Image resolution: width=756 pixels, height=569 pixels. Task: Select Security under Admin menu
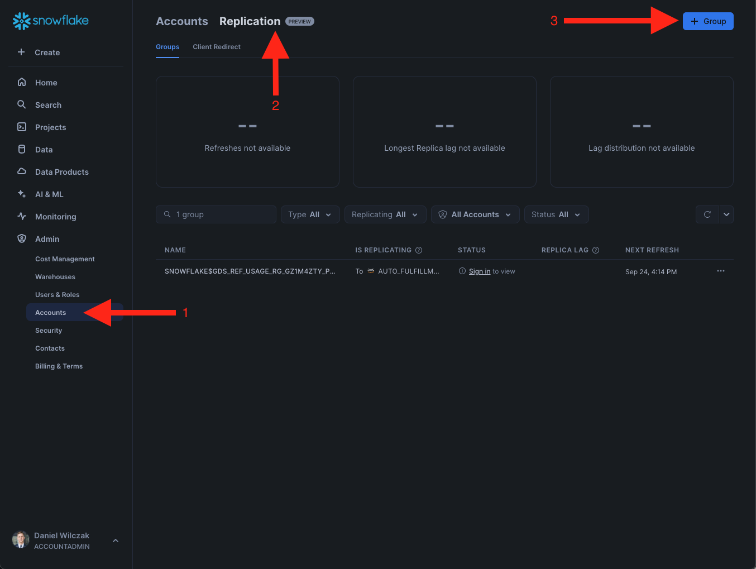[x=49, y=331]
